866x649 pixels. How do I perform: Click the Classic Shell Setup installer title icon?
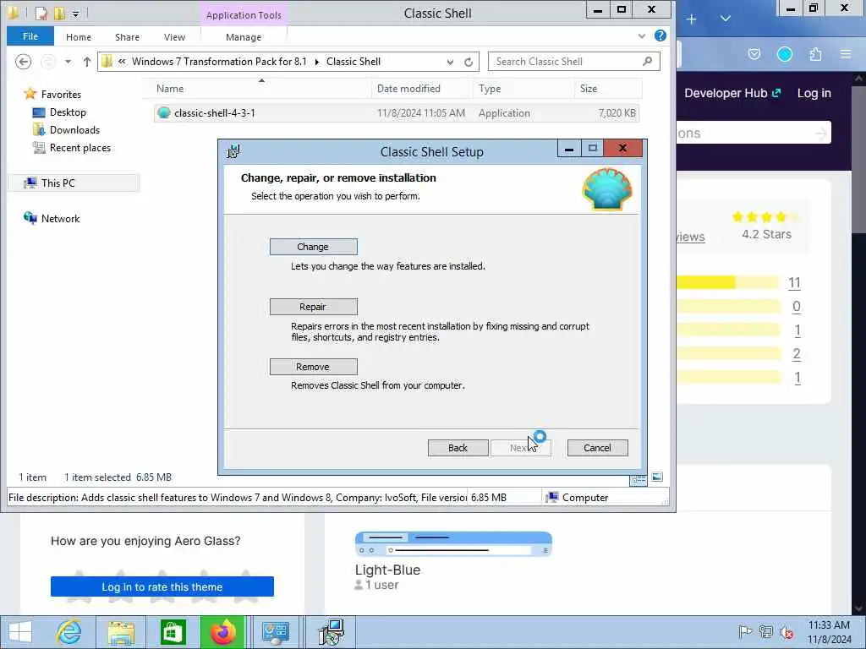[x=233, y=151]
